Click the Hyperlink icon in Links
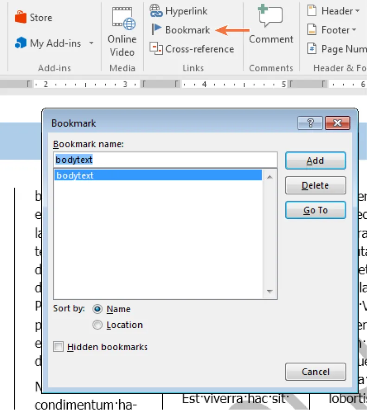 (156, 11)
